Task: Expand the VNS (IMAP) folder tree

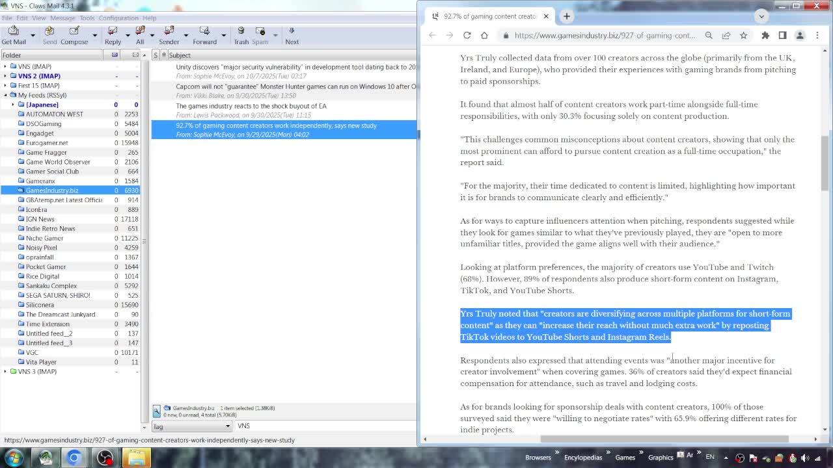Action: pos(5,66)
